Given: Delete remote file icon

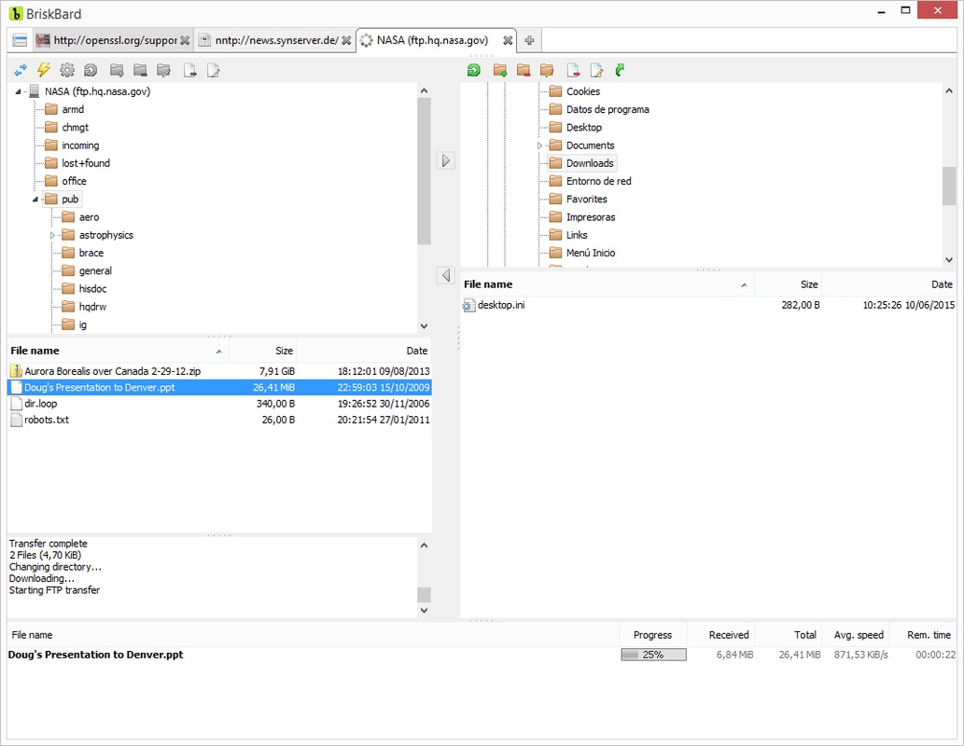Looking at the screenshot, I should [x=190, y=70].
